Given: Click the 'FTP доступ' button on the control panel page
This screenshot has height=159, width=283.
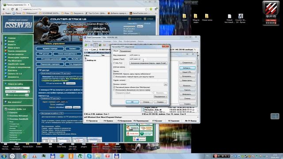Looking at the screenshot, I should coord(44,54).
